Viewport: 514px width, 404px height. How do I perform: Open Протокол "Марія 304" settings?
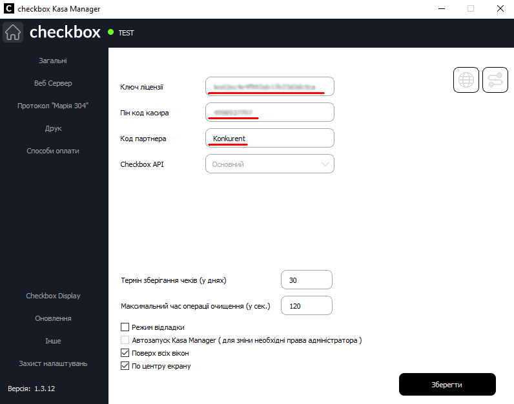point(53,106)
